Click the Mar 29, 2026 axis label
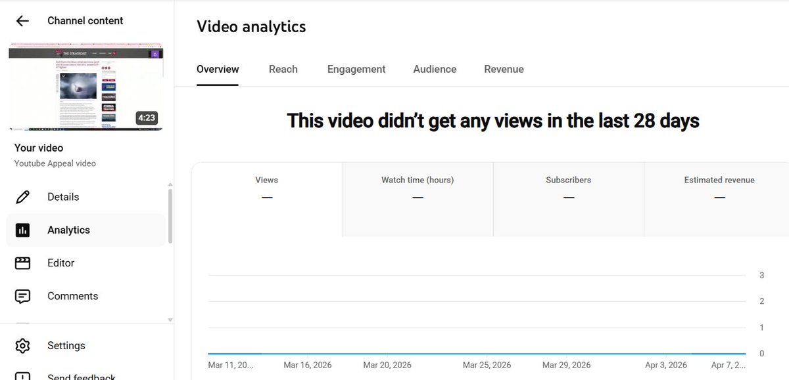 coord(566,366)
